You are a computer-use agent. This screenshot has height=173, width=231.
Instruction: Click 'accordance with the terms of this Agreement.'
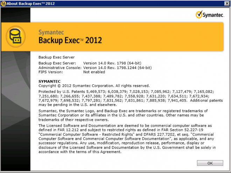80,152
